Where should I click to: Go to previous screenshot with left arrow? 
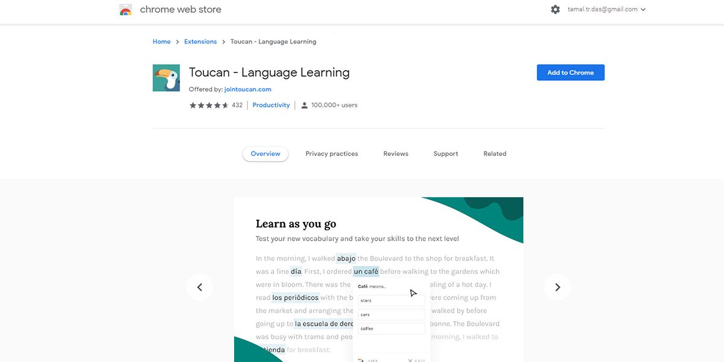click(x=200, y=287)
